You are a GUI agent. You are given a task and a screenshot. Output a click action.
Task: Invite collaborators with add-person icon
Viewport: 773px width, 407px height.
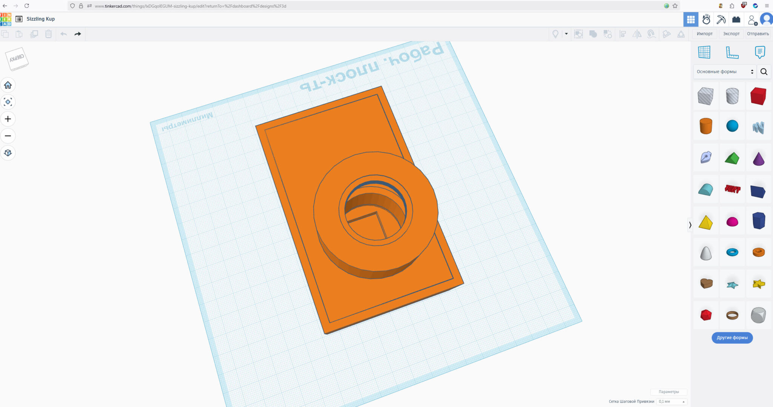pos(752,20)
